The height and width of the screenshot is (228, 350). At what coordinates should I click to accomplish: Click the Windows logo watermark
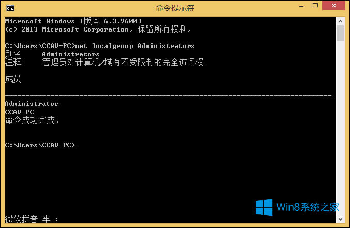coord(264,208)
